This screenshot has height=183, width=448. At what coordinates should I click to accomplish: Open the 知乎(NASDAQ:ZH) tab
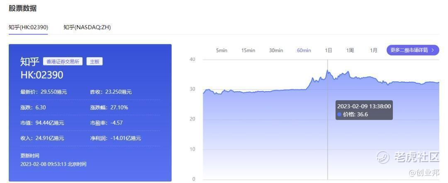click(x=87, y=27)
